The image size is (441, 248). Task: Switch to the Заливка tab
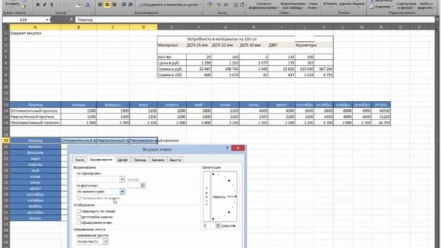click(x=158, y=160)
